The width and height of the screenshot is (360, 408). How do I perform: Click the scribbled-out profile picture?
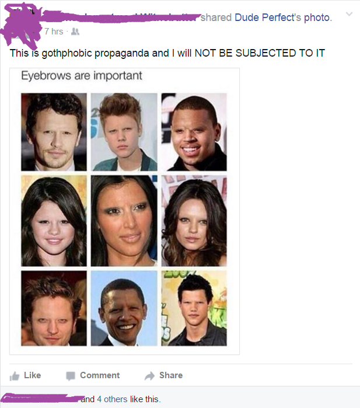tap(22, 25)
